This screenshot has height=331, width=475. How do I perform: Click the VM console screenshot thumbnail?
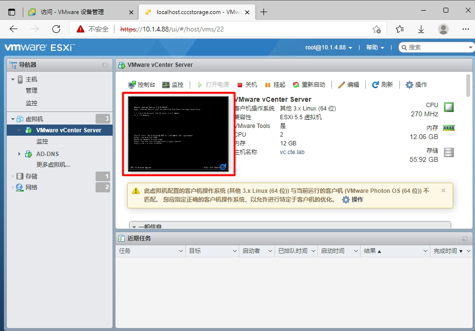[x=179, y=134]
